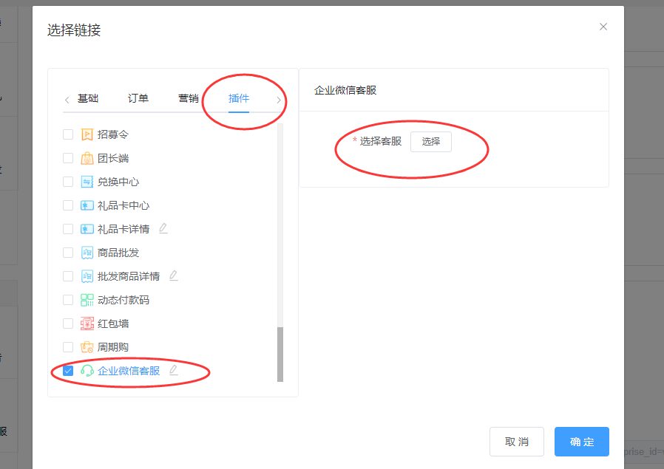Image resolution: width=664 pixels, height=469 pixels.
Task: Click edit pencil next to 礼品卡详情
Action: pyautogui.click(x=163, y=228)
